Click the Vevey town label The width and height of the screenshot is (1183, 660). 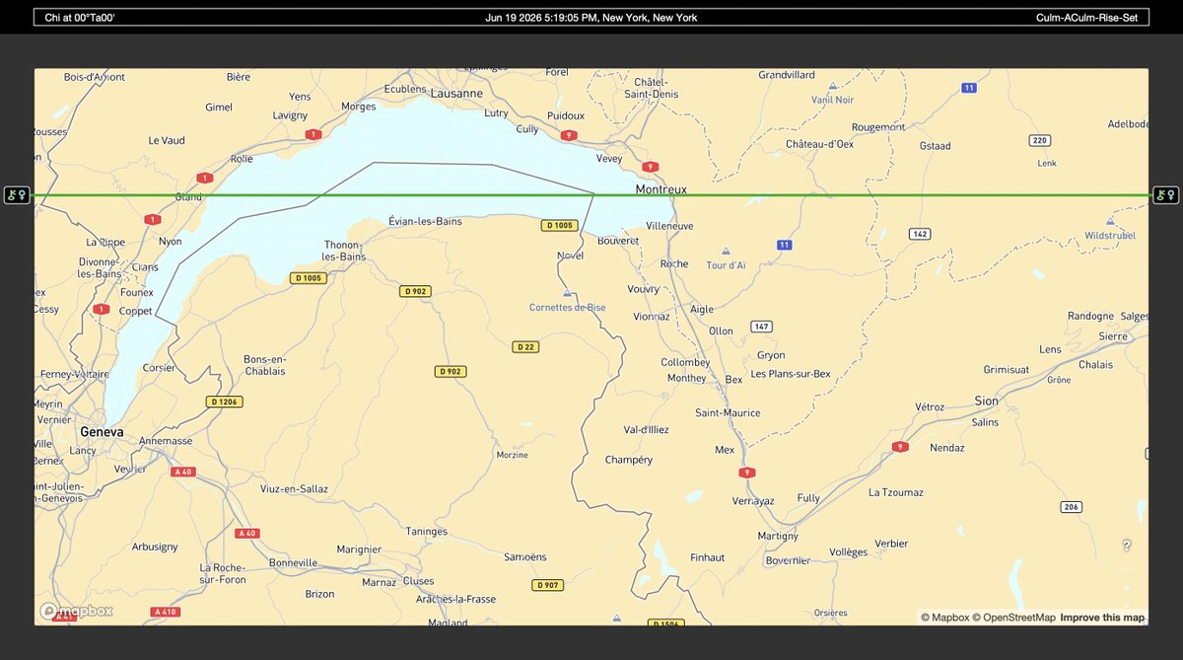tap(610, 158)
